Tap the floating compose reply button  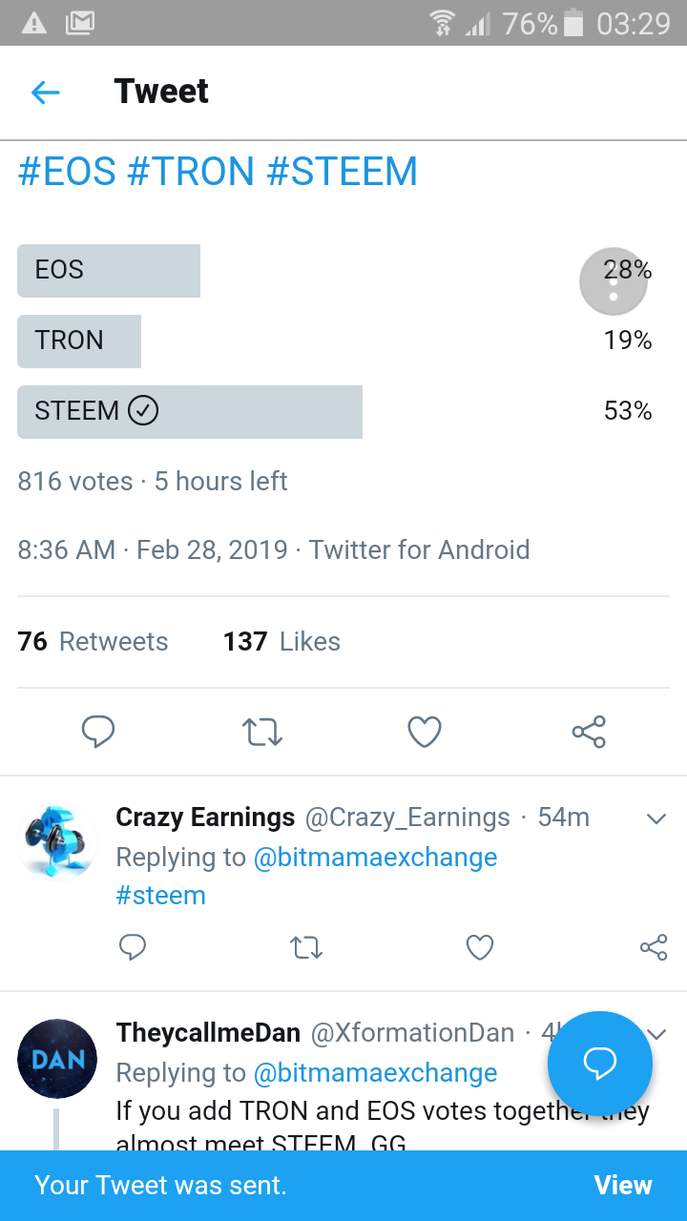click(599, 1063)
